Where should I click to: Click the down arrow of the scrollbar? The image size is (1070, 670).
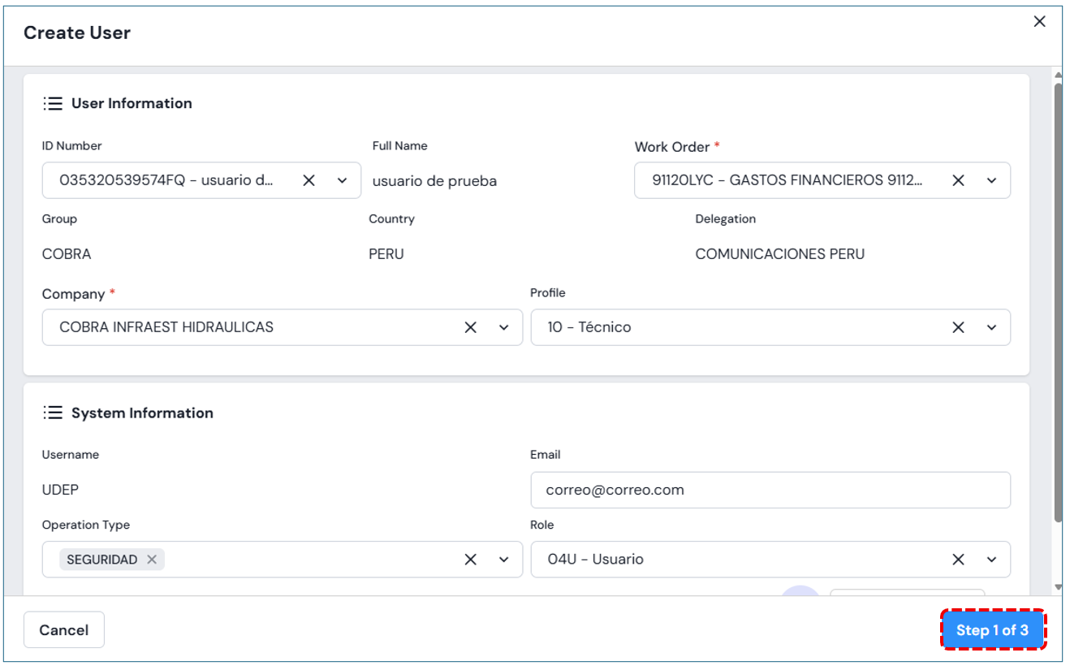pos(1058,586)
